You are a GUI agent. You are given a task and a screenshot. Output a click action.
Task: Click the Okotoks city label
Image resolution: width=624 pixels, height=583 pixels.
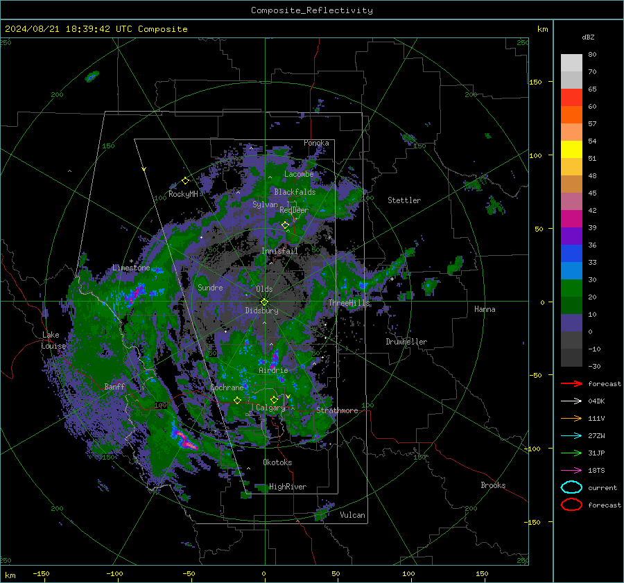point(277,462)
